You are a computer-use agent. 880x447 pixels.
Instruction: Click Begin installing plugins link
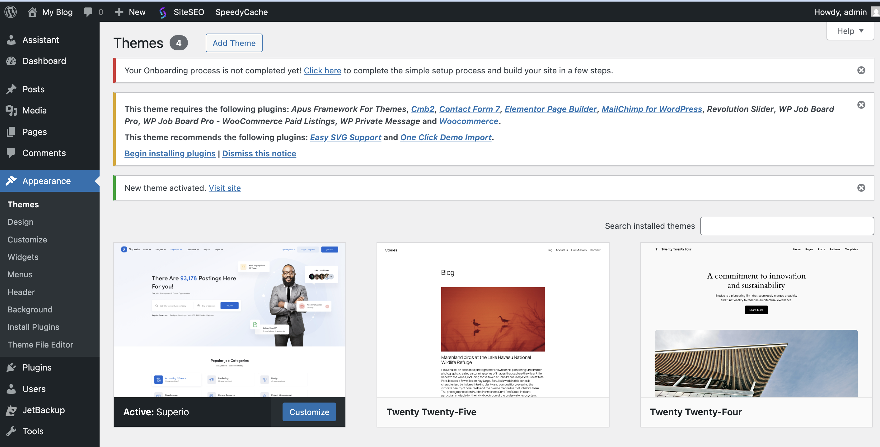tap(170, 154)
